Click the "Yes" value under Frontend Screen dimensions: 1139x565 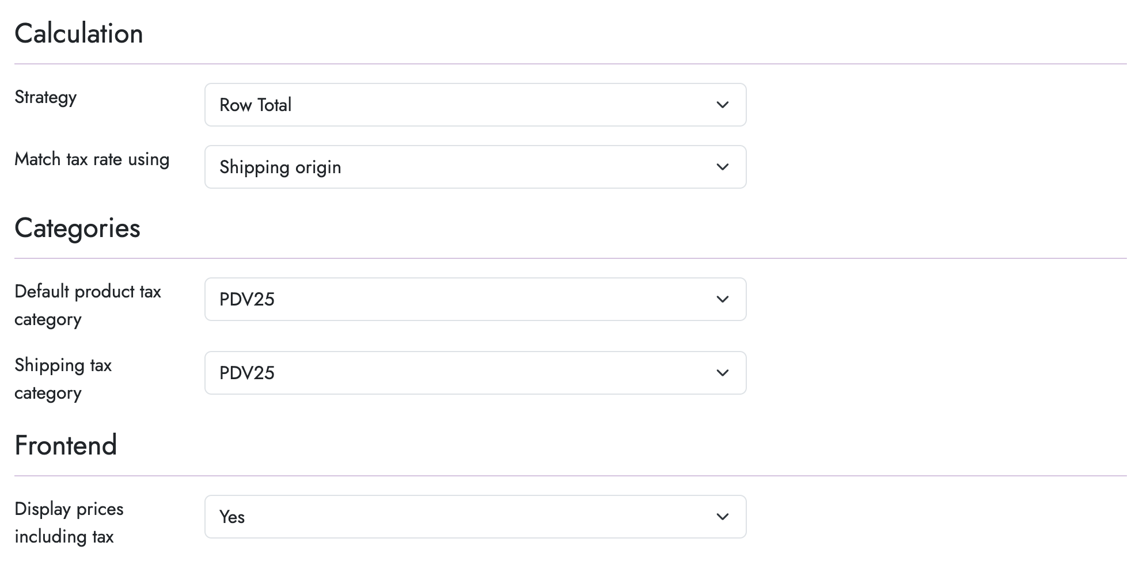coord(233,517)
